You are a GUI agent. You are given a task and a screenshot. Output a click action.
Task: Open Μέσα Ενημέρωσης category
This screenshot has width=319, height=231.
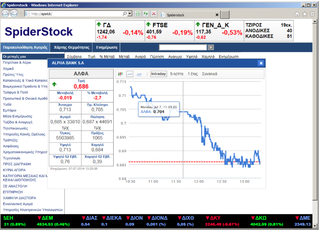(18, 116)
